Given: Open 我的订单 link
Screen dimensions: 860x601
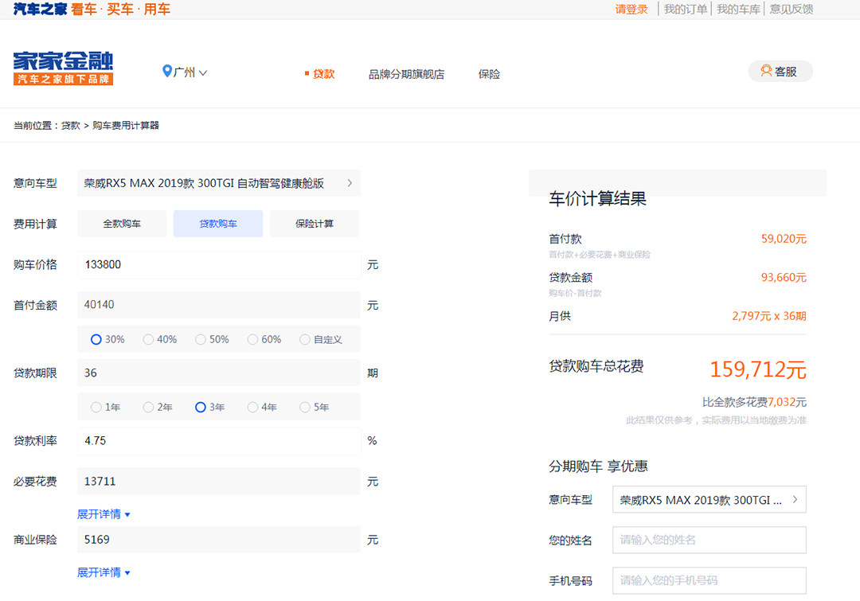Looking at the screenshot, I should point(685,10).
